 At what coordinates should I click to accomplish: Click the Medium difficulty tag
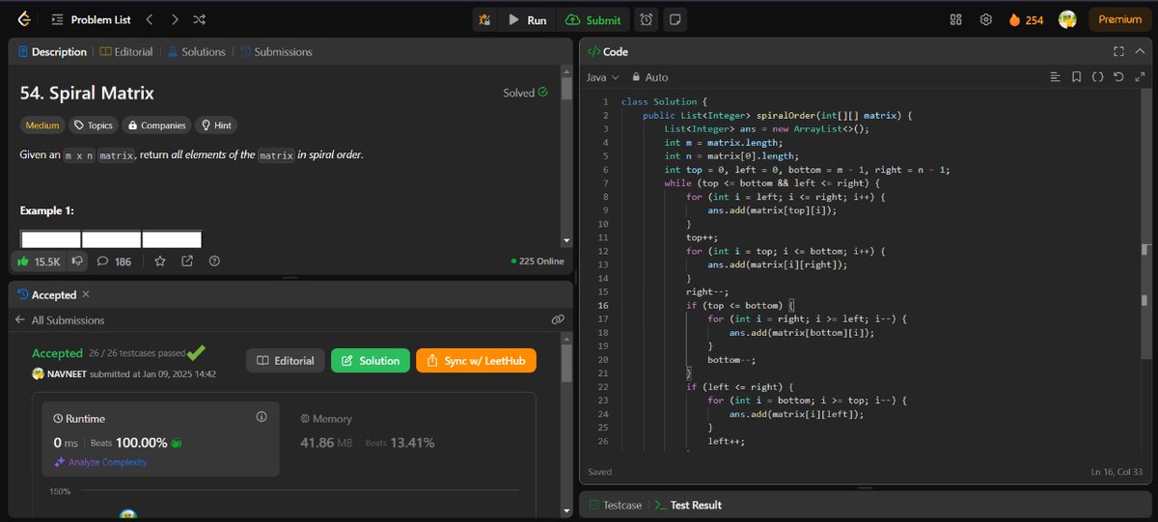click(x=41, y=125)
